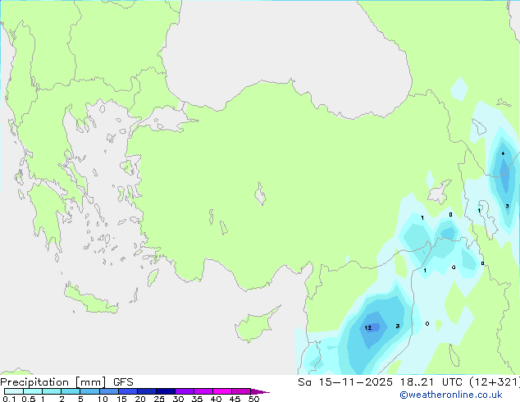Click the '25' legend scale label

[x=159, y=399]
